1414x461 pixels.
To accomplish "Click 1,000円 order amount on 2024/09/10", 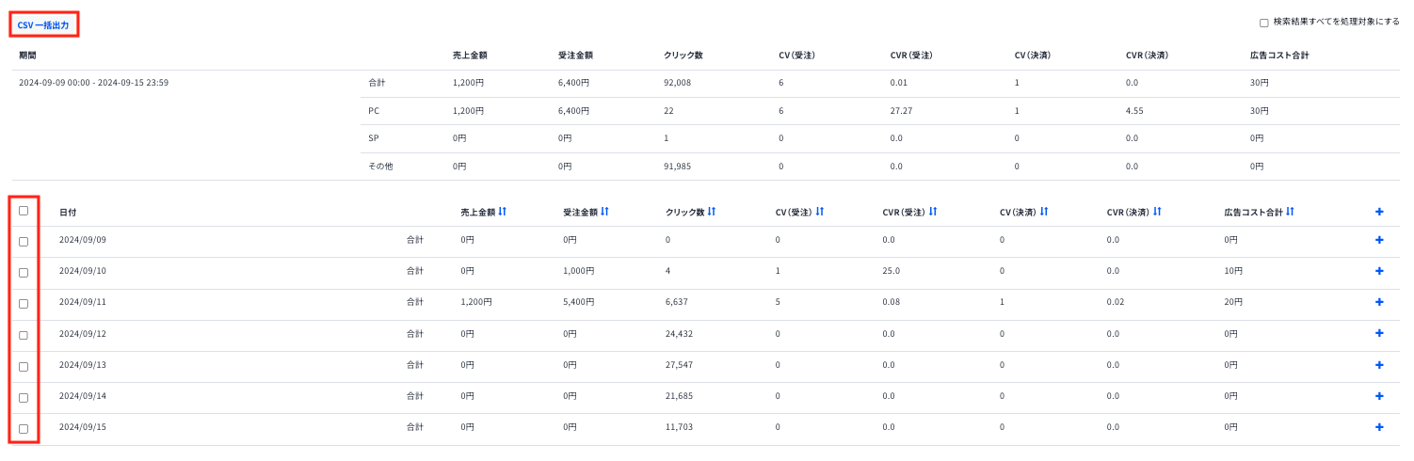I will pos(579,271).
